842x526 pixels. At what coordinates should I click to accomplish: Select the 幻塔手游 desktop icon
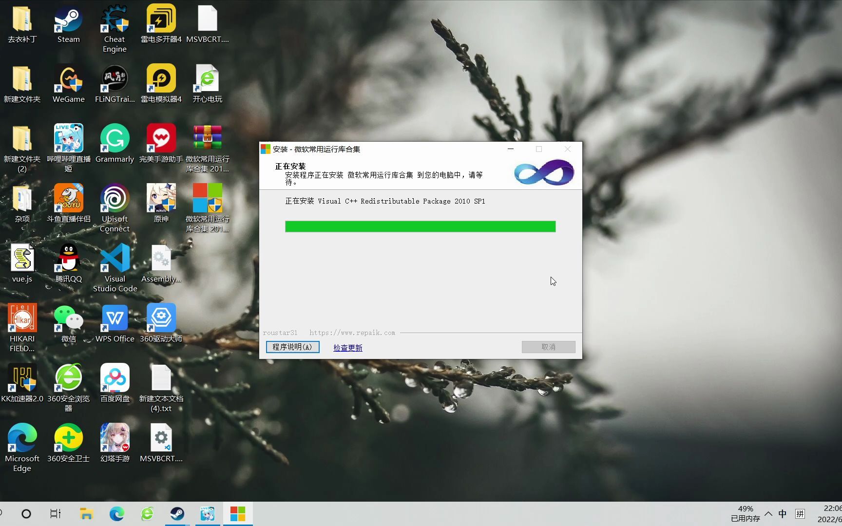pos(115,444)
